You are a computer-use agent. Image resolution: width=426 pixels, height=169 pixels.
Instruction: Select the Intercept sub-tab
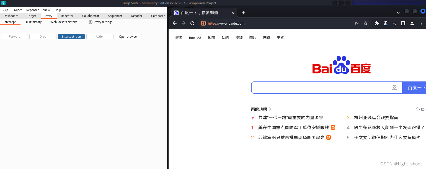(10, 22)
